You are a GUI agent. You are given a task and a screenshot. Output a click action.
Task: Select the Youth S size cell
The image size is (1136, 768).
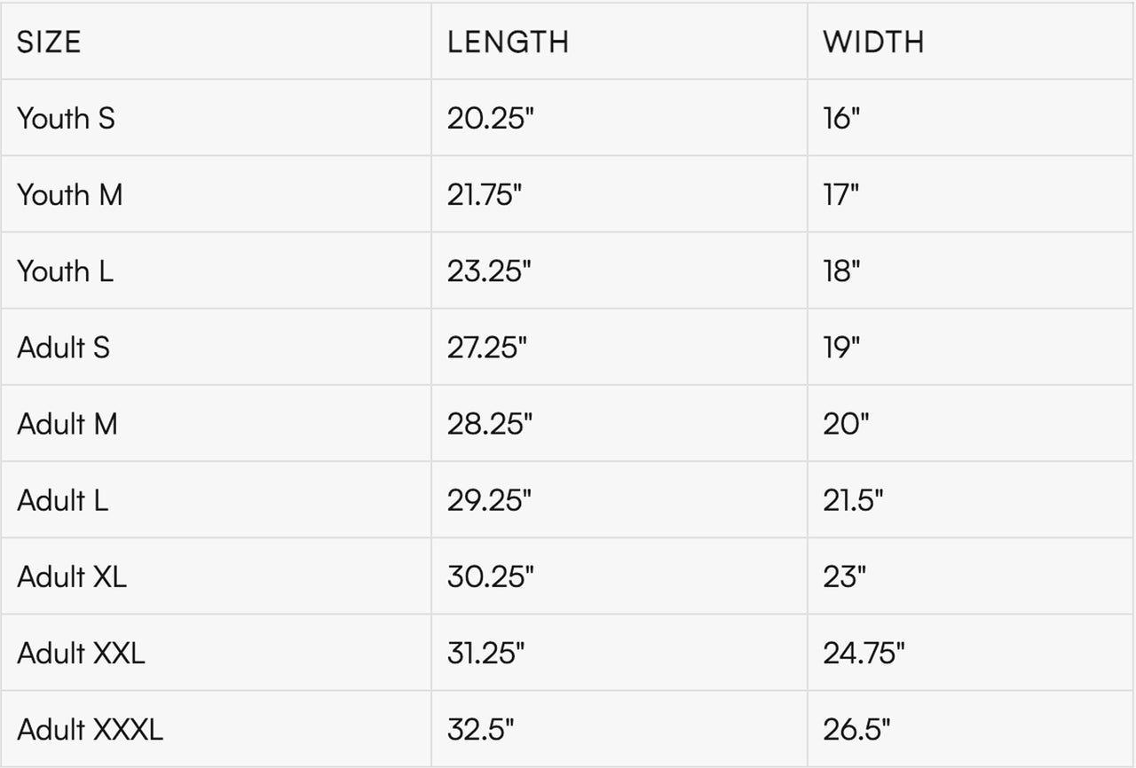coord(66,118)
